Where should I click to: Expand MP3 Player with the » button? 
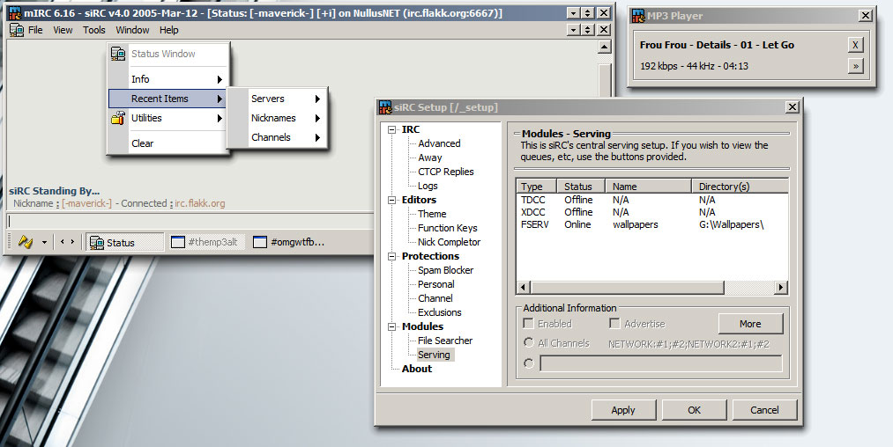pos(855,66)
